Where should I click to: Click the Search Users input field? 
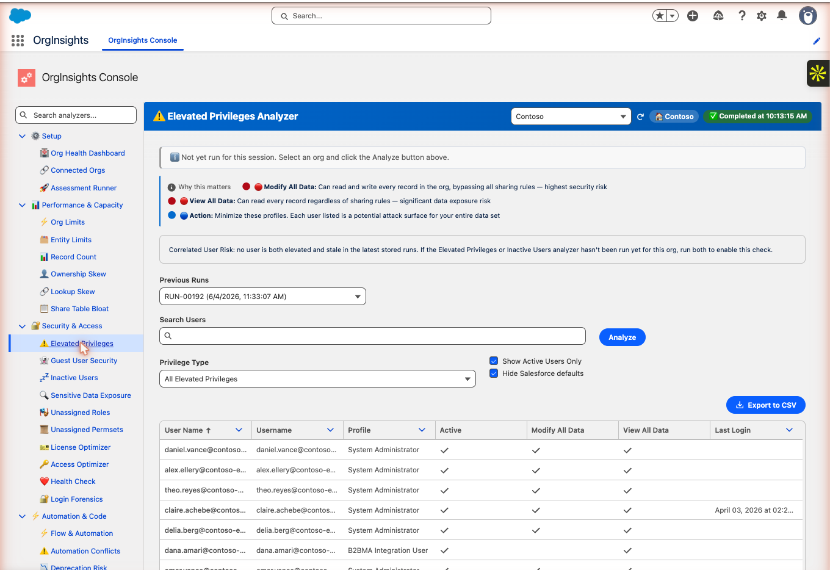373,336
